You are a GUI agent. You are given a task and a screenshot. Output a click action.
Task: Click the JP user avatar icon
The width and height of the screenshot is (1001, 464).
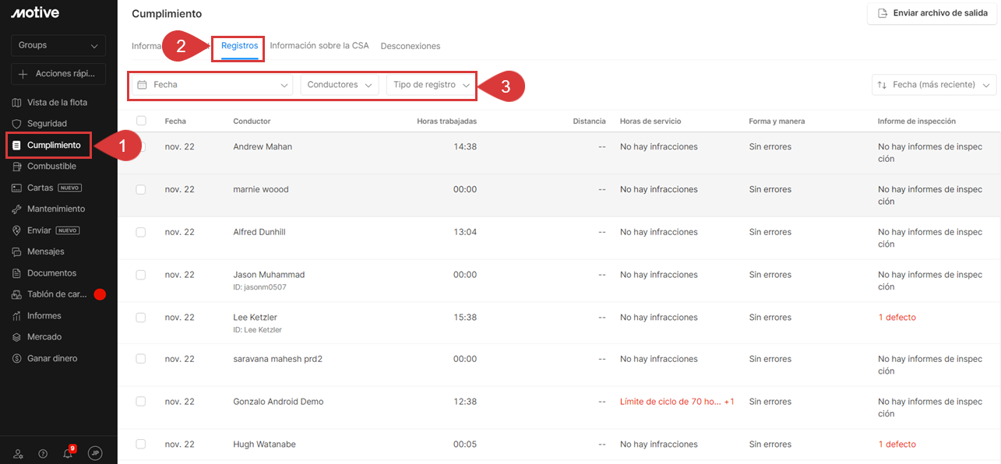pyautogui.click(x=95, y=453)
